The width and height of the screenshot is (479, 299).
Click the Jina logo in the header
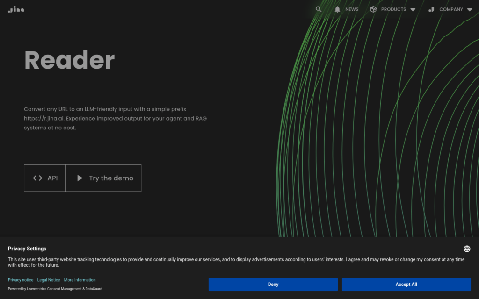coord(16,9)
